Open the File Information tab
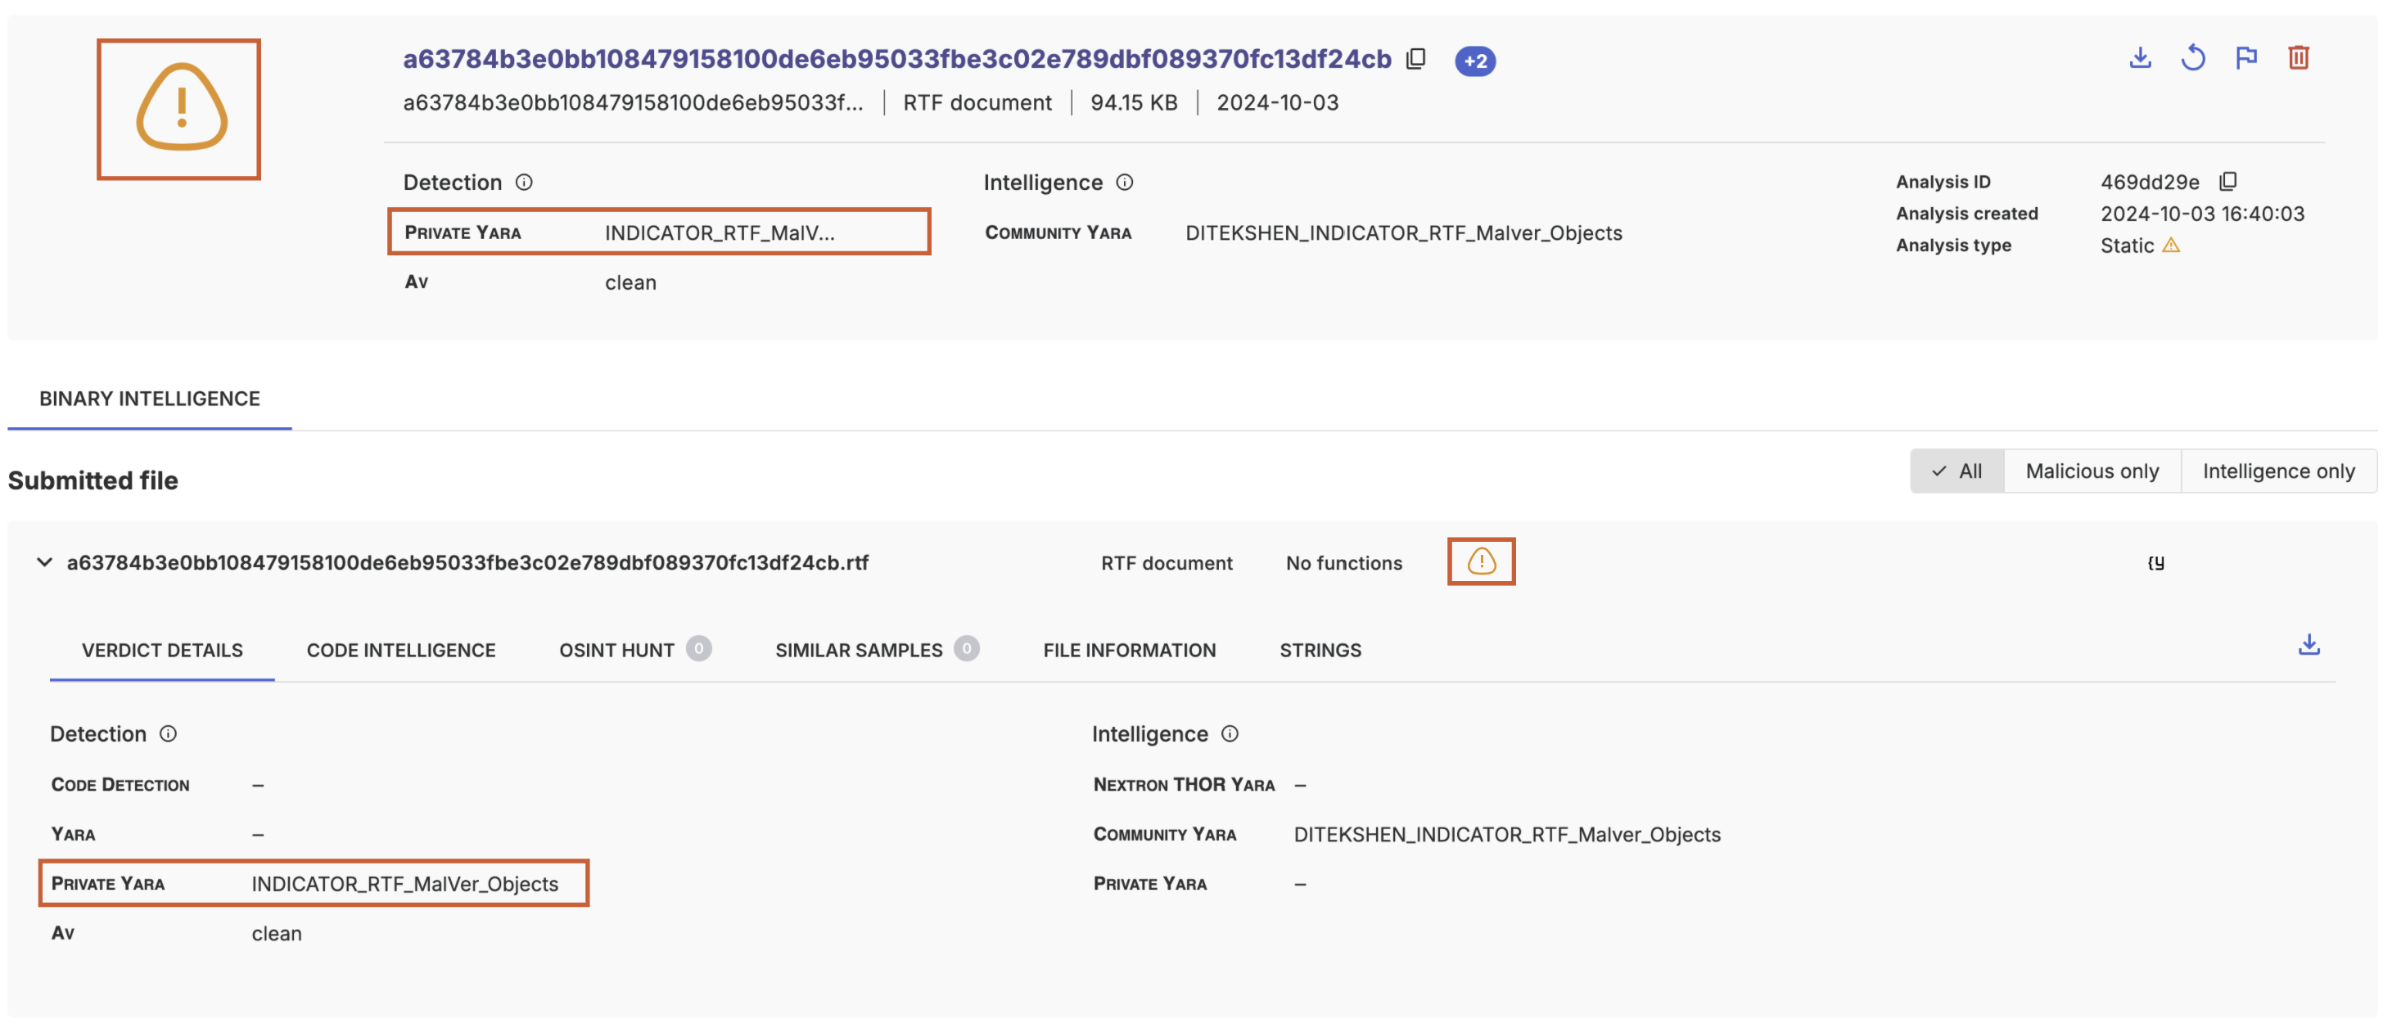The height and width of the screenshot is (1028, 2383). tap(1129, 651)
